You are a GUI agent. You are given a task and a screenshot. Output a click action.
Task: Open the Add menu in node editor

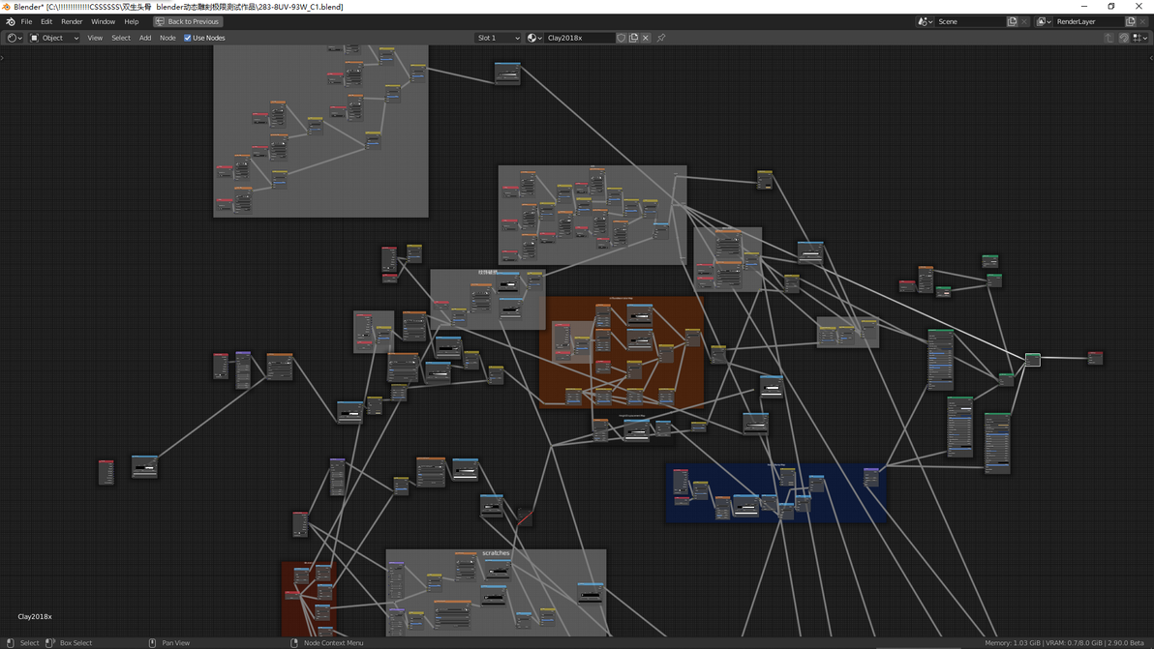145,39
